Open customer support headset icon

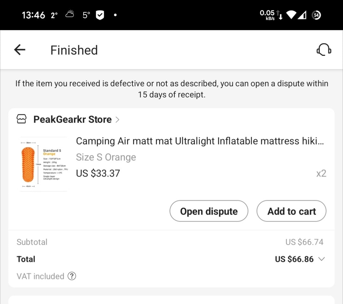pyautogui.click(x=323, y=50)
